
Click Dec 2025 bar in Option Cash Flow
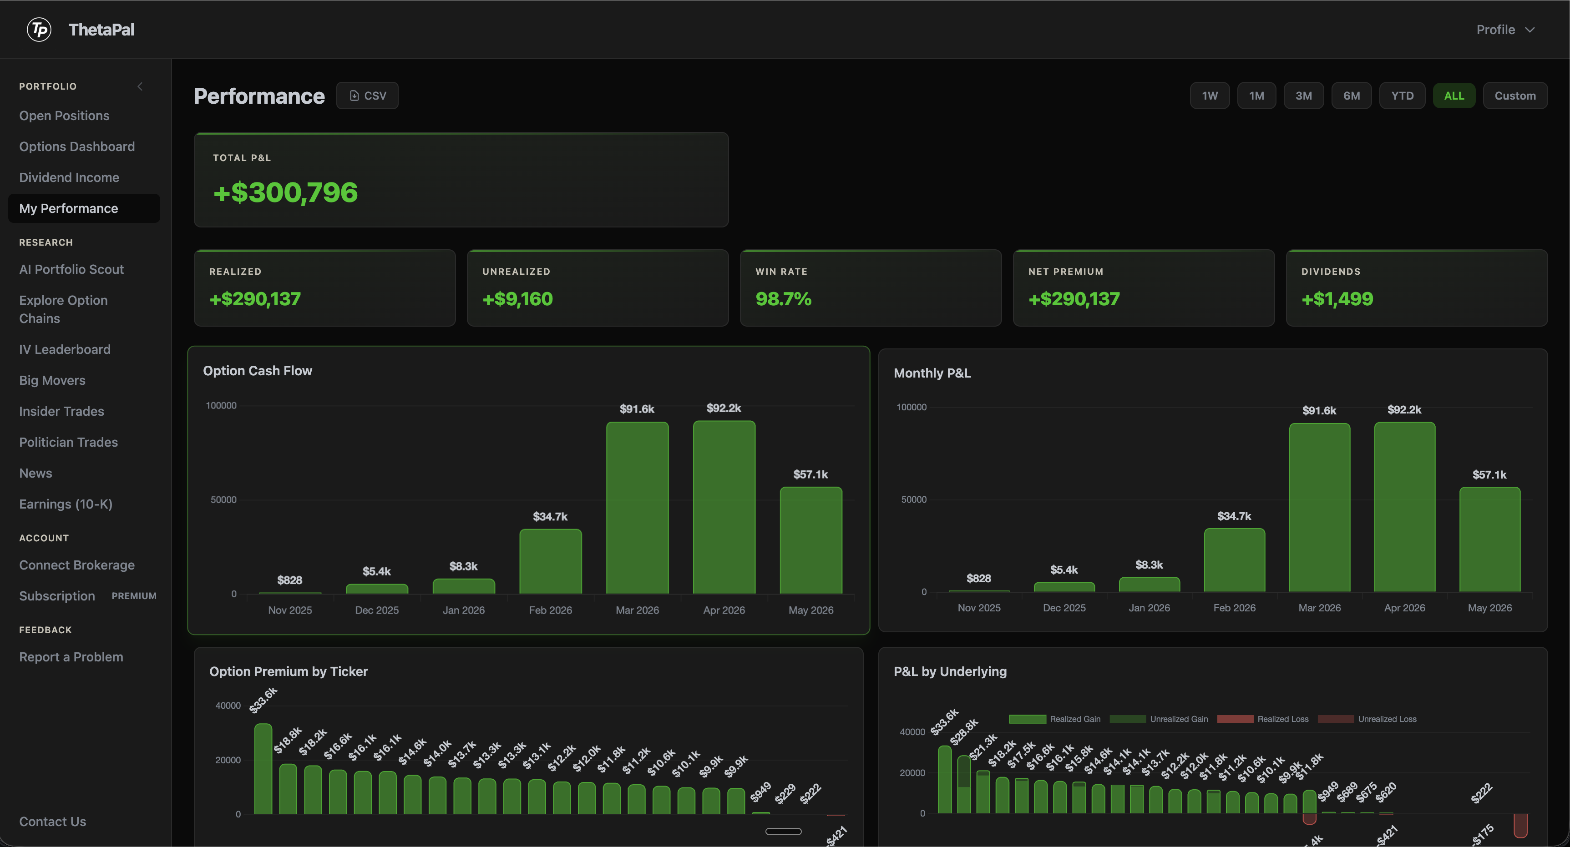pos(377,589)
